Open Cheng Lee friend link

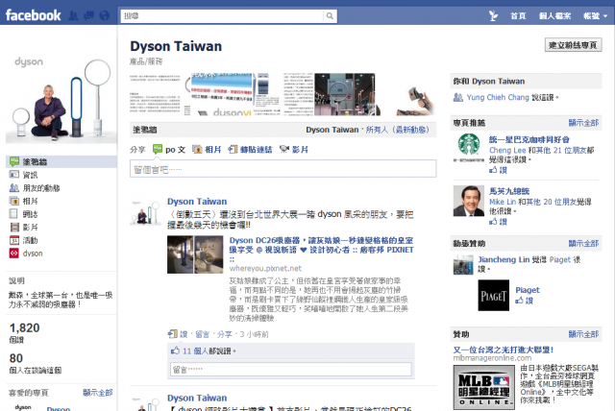507,150
